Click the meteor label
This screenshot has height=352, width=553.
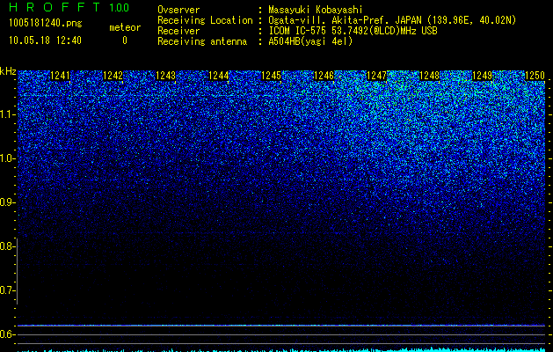tap(125, 27)
